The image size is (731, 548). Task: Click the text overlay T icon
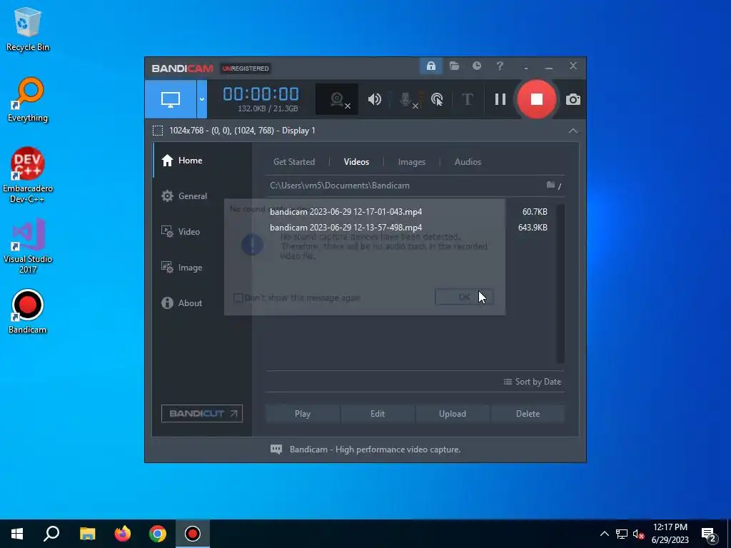[467, 99]
